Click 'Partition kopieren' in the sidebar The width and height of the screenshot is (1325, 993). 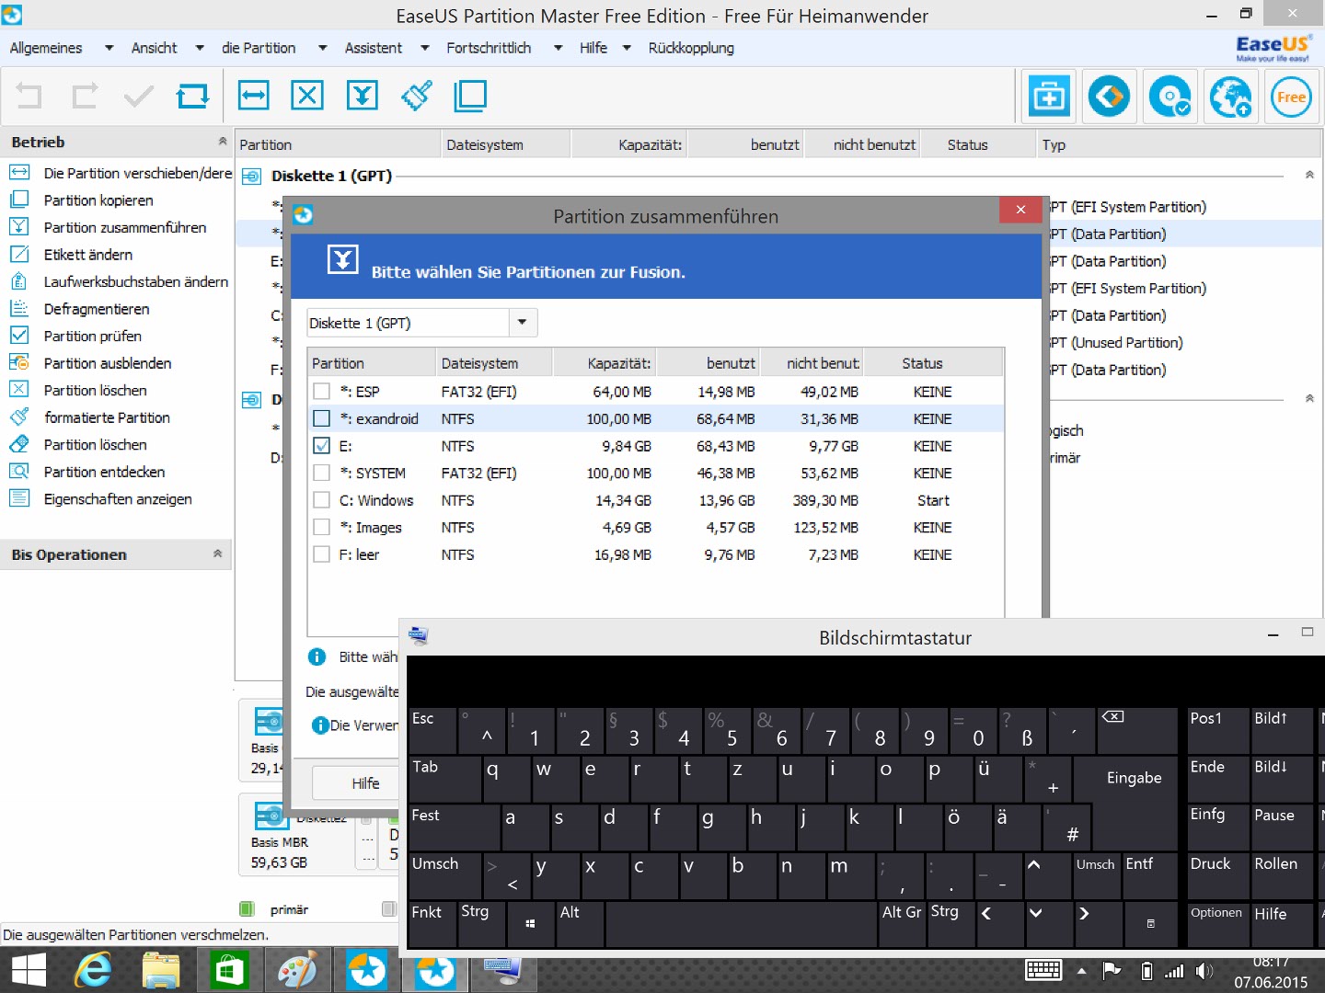[98, 200]
